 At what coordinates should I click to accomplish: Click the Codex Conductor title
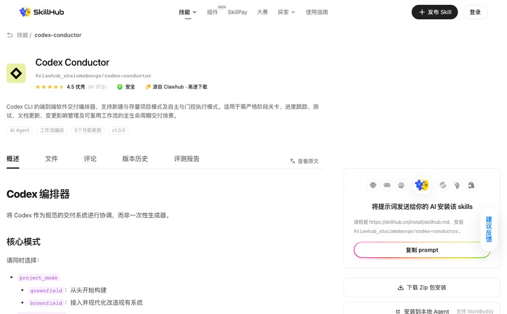pyautogui.click(x=72, y=62)
